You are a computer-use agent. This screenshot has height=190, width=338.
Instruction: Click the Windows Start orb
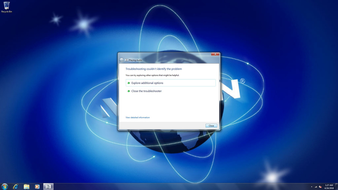(5, 187)
